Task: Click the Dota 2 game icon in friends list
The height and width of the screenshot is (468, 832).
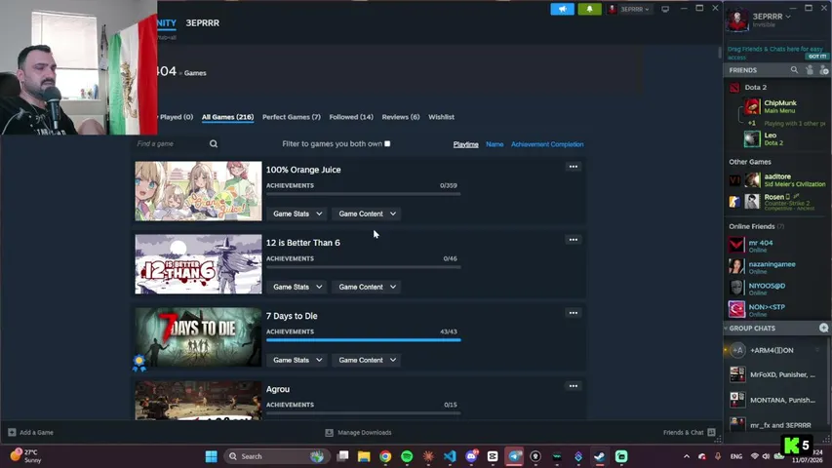Action: (x=734, y=88)
